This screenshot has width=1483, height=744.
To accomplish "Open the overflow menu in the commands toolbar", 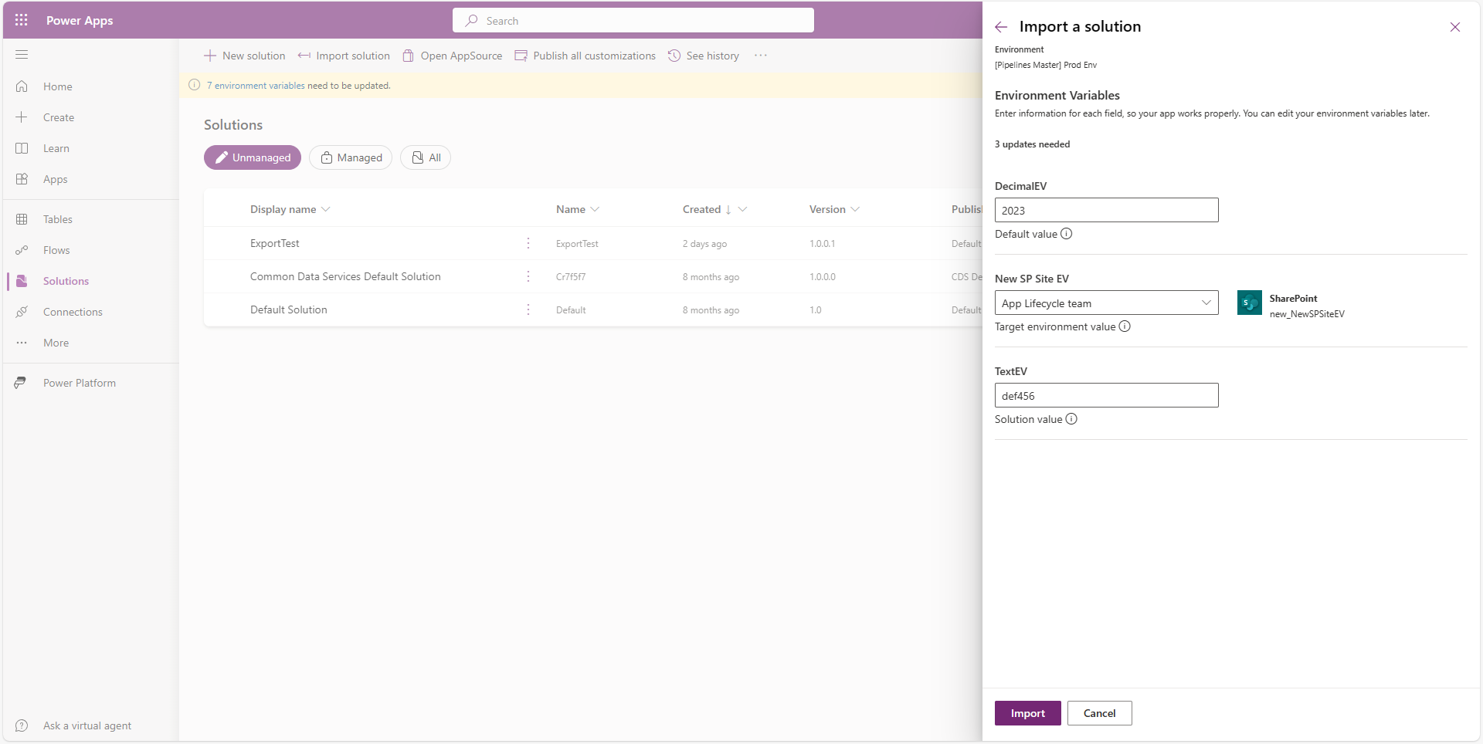I will (x=761, y=55).
